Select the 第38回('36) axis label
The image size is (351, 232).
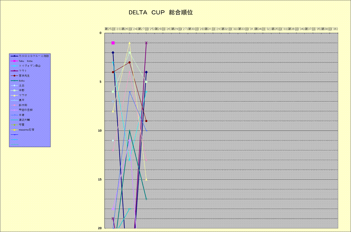point(330,29)
